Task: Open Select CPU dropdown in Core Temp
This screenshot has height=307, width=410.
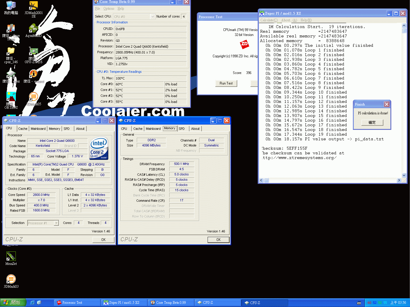Action: pyautogui.click(x=153, y=17)
